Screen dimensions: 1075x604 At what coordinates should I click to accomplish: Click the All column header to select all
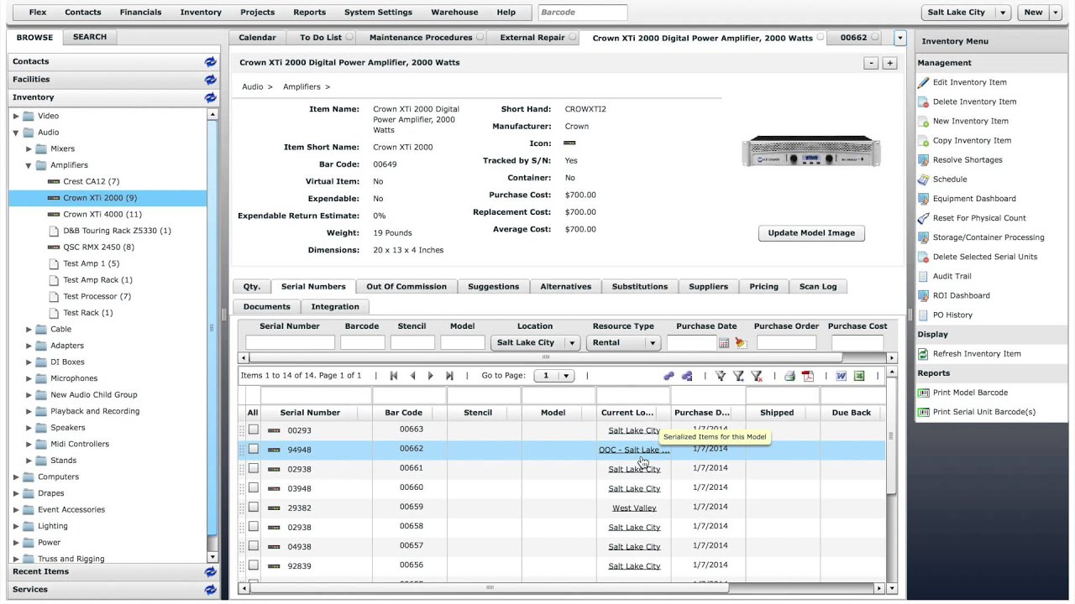pyautogui.click(x=252, y=413)
